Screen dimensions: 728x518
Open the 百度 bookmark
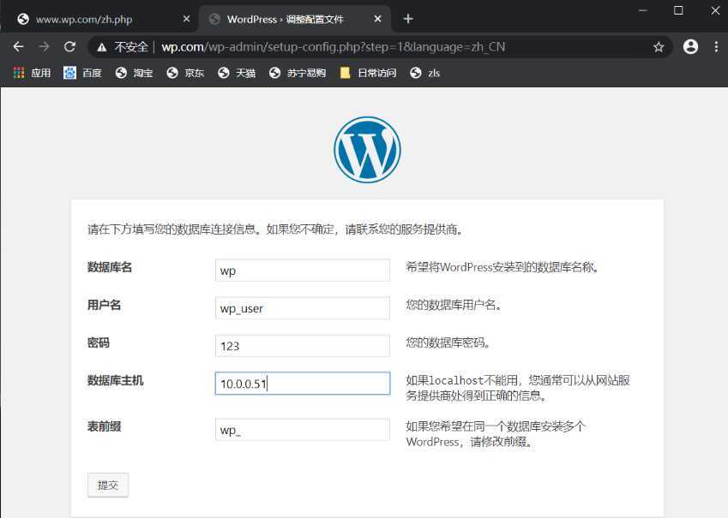tap(82, 73)
